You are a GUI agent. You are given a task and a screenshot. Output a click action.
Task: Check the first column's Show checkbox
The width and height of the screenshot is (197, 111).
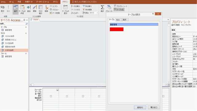(x=51, y=96)
